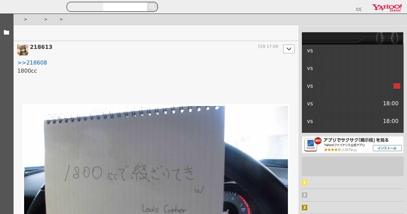Click the magnifier search icon button
This screenshot has height=214, width=407.
point(152,7)
